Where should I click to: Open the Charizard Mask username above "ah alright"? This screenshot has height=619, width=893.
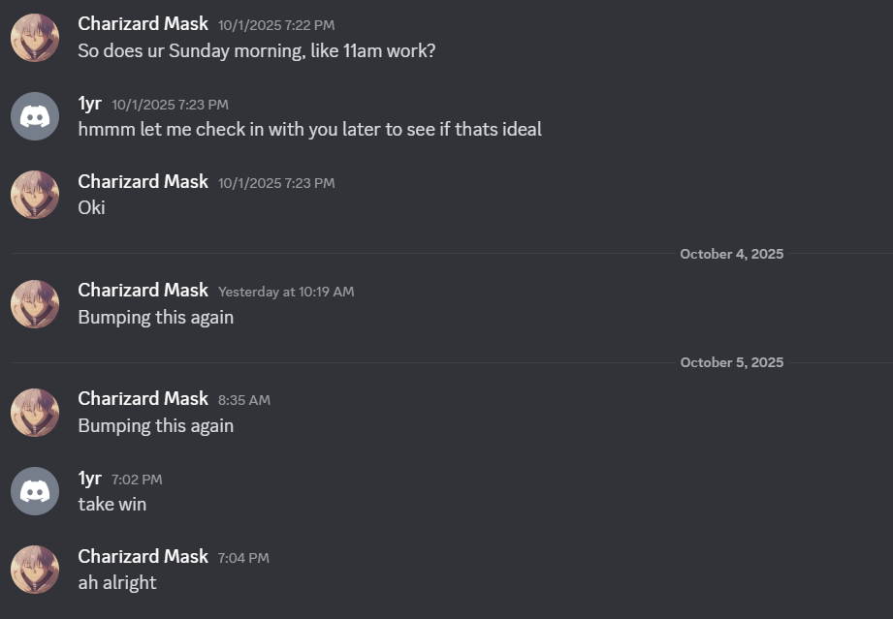143,556
